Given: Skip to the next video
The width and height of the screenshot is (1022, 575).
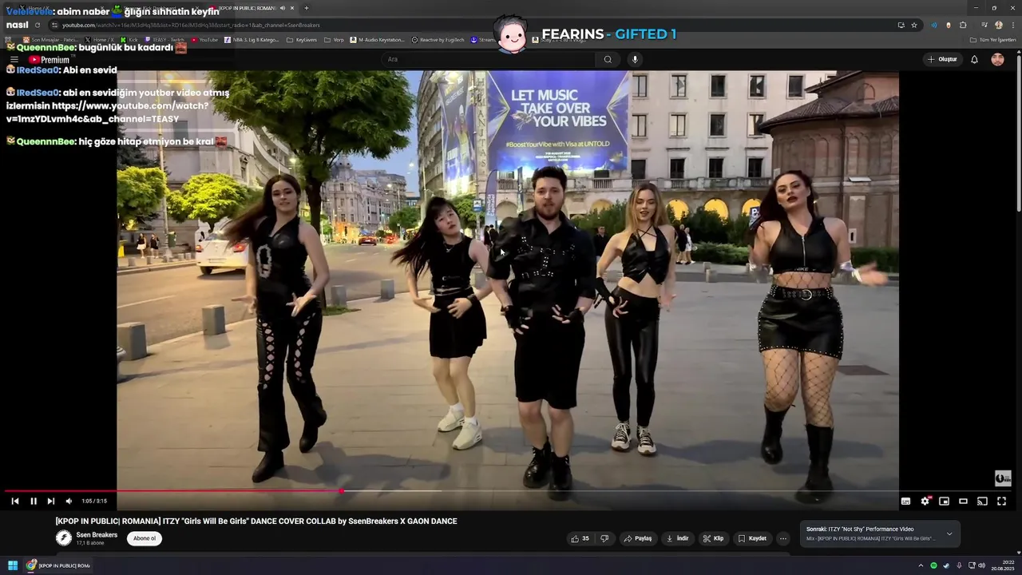Looking at the screenshot, I should point(51,501).
